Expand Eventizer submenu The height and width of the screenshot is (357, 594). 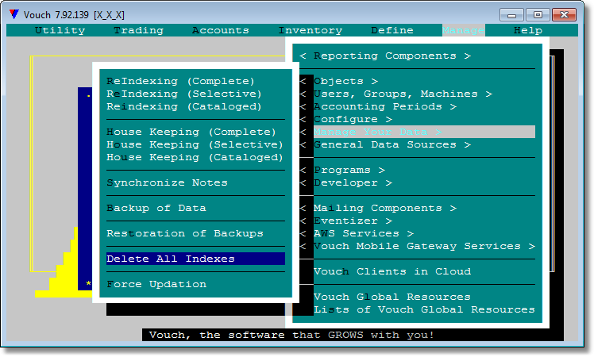click(x=346, y=221)
